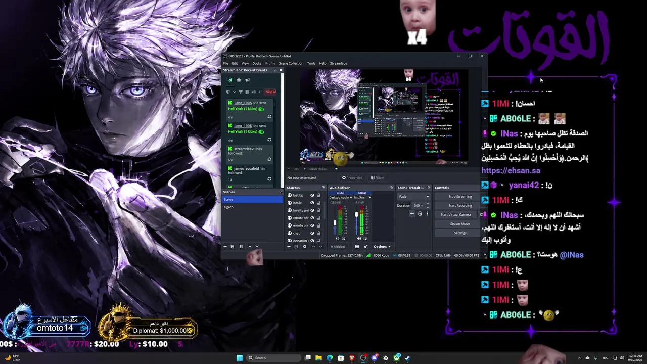Screen dimensions: 647x364
Task: Toggle visibility of emote on source
Action: pos(312,225)
